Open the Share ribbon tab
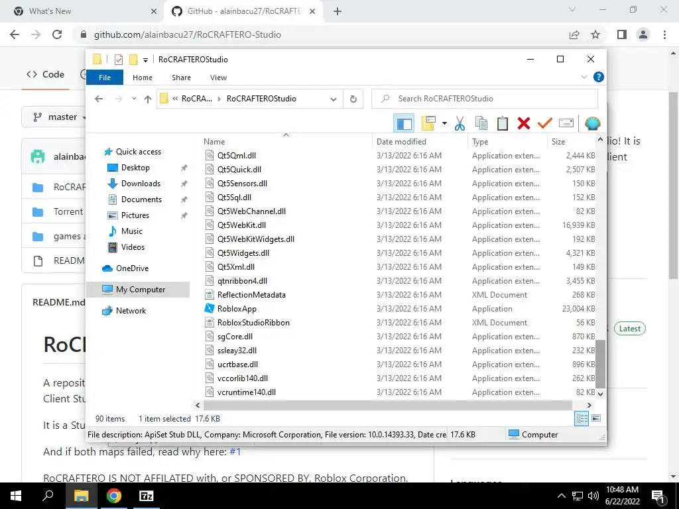Viewport: 679px width, 509px height. point(181,78)
